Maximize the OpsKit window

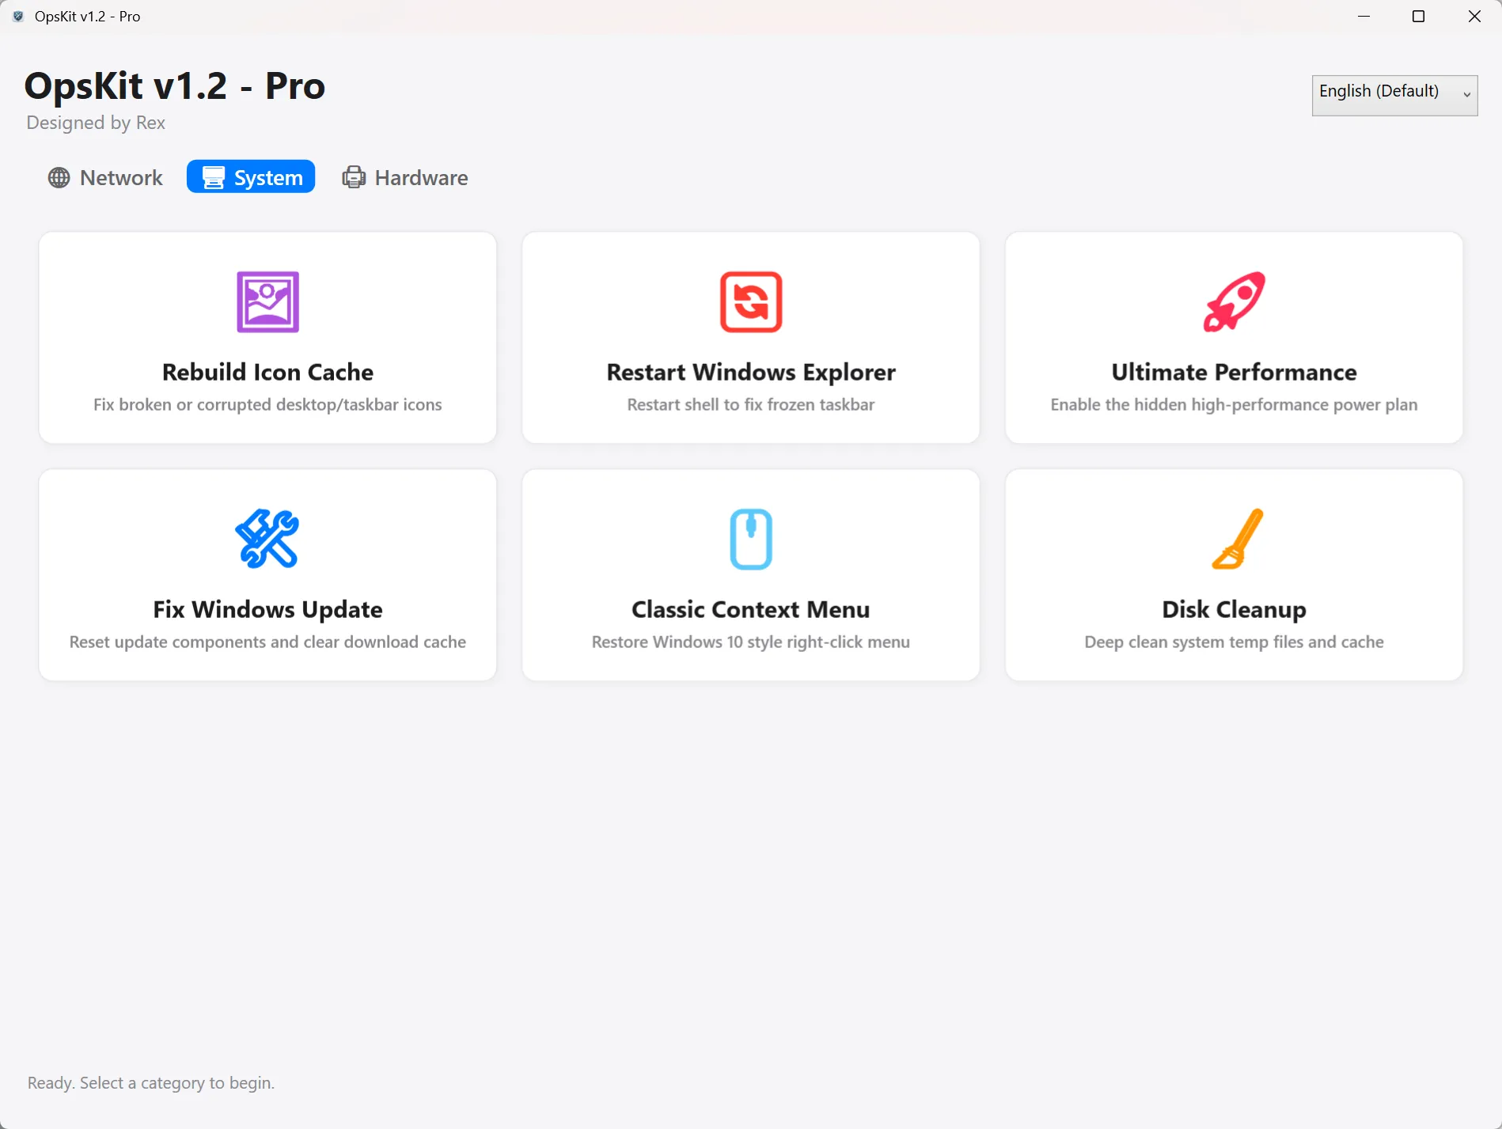click(x=1418, y=17)
